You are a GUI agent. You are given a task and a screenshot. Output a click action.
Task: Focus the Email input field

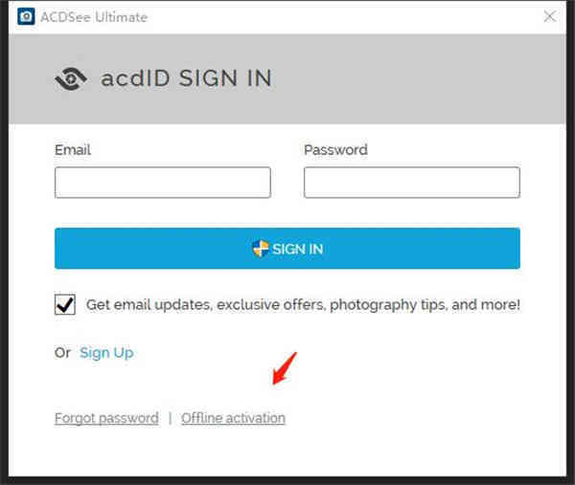point(163,183)
